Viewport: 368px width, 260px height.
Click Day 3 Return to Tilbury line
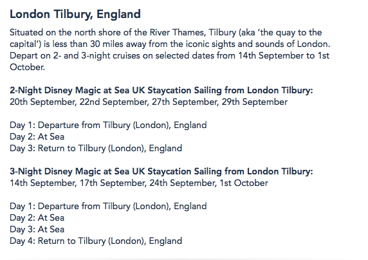tap(96, 149)
